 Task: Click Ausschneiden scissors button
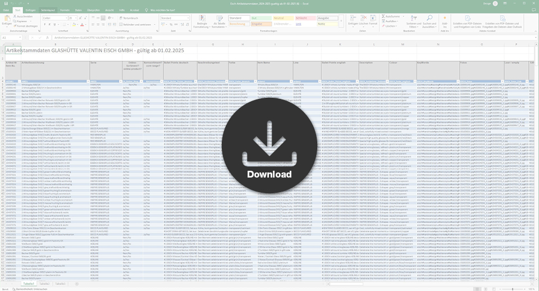(22, 16)
